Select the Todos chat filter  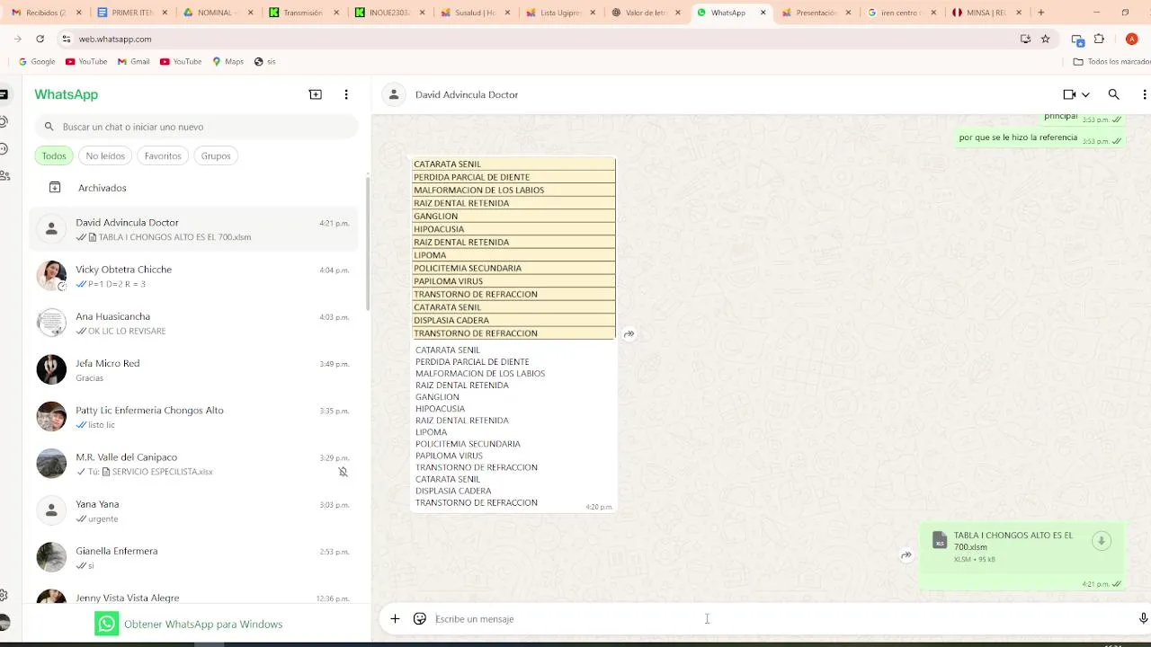tap(54, 155)
